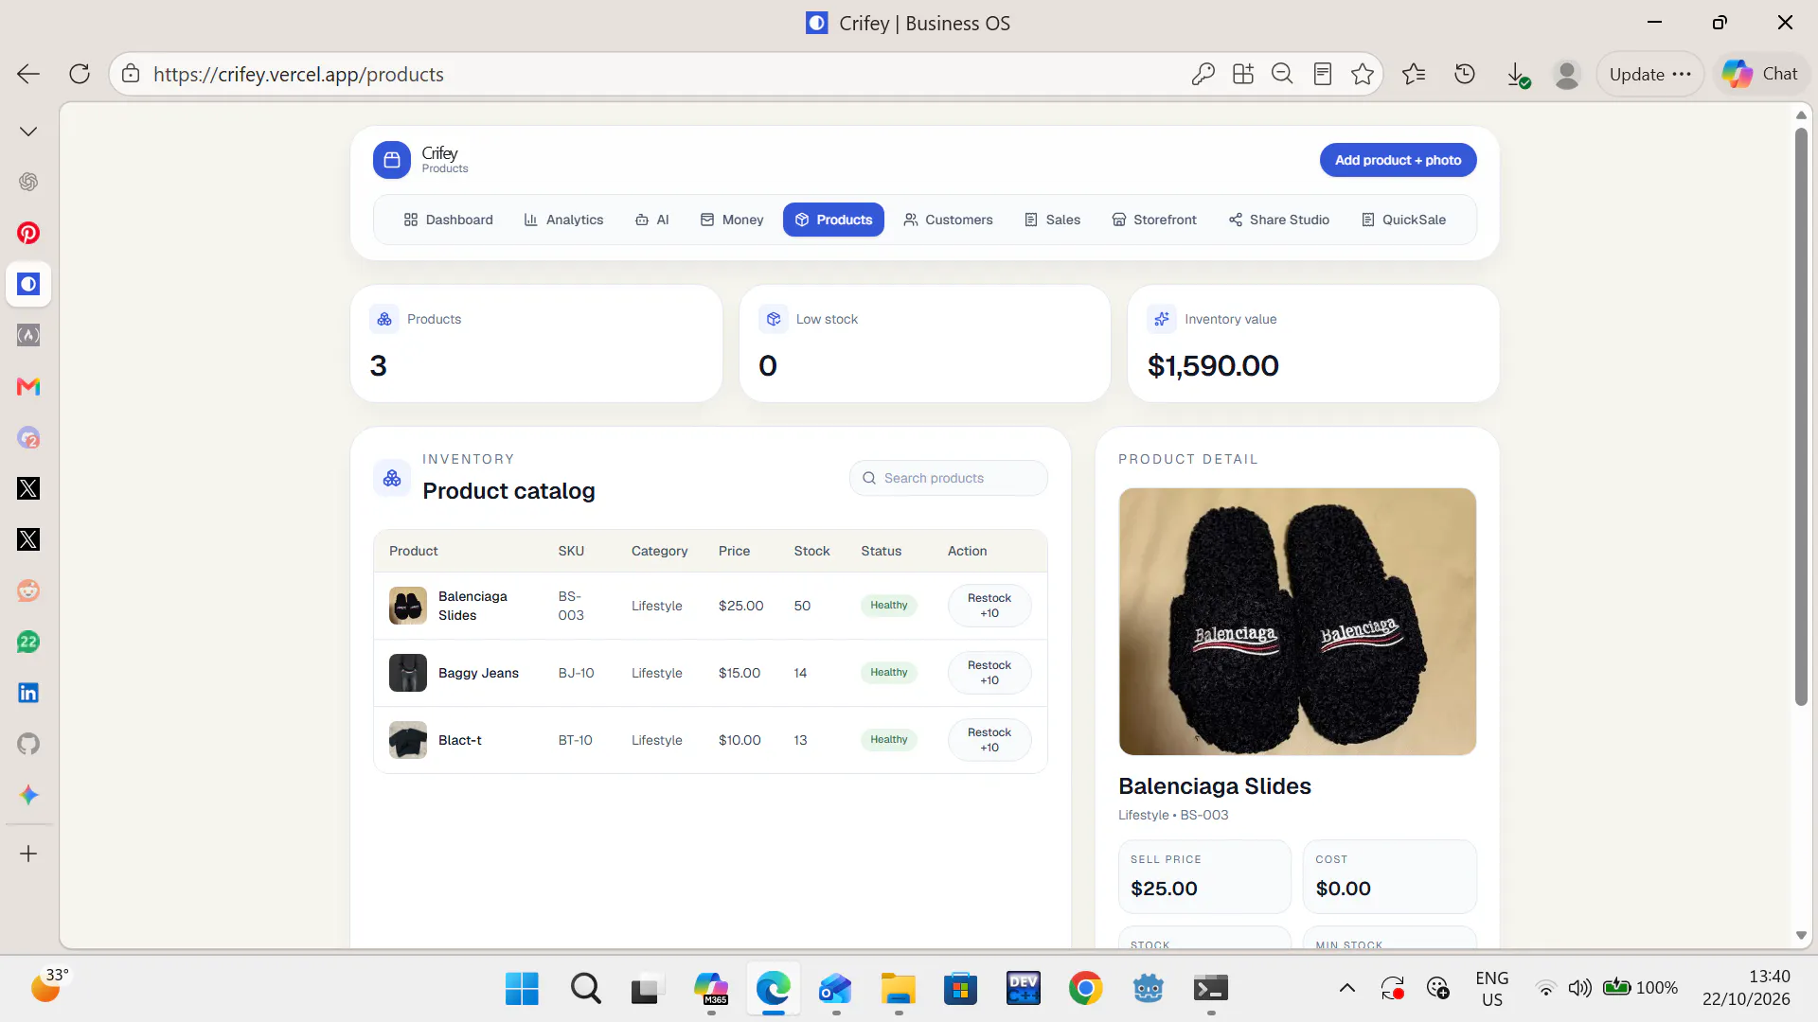Open the ChatGPT sidebar icon

pyautogui.click(x=28, y=182)
